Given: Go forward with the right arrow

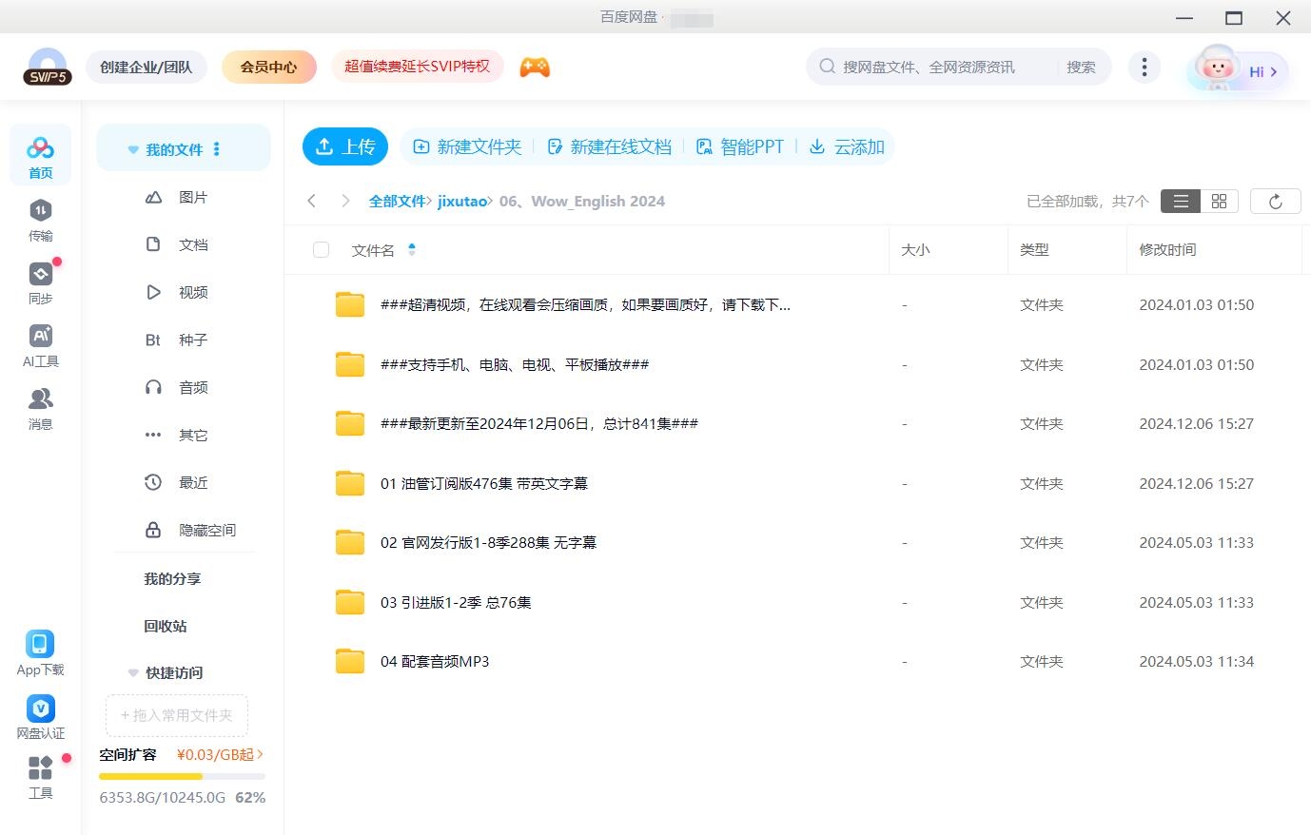Looking at the screenshot, I should [345, 201].
